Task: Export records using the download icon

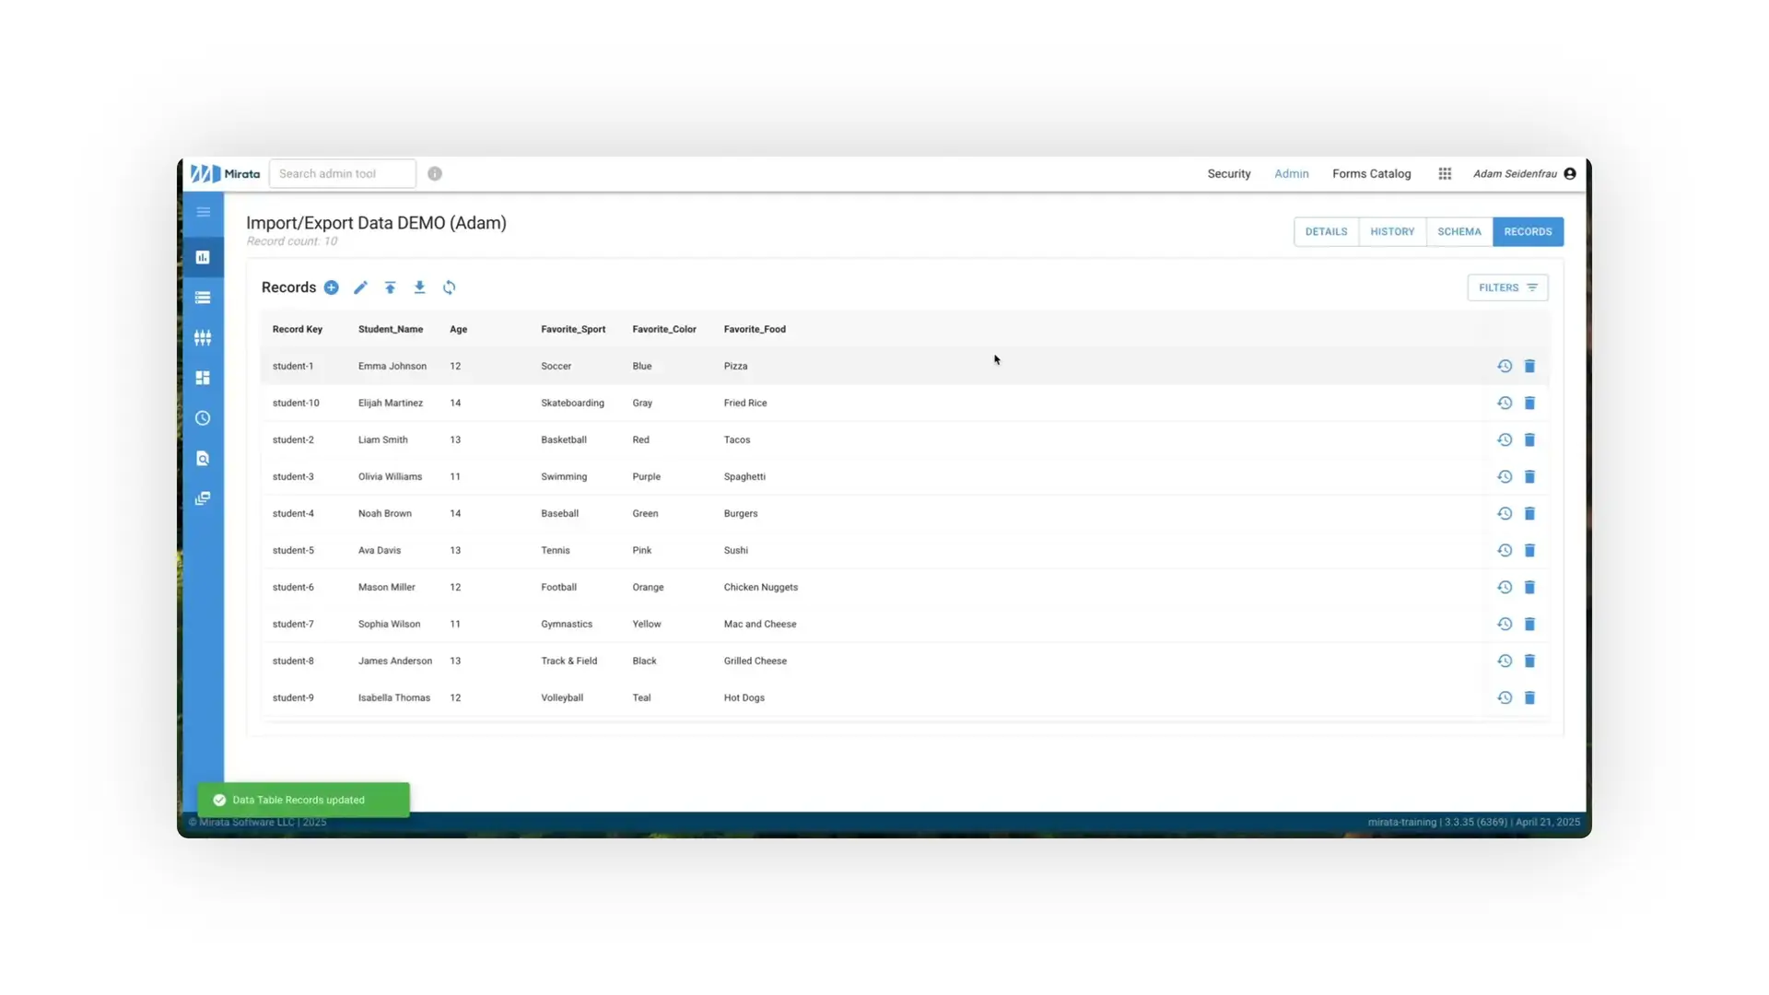Action: (x=419, y=287)
